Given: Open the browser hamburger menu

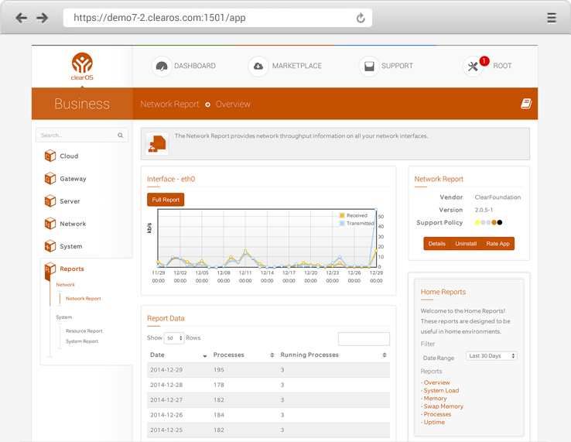Looking at the screenshot, I should tap(551, 18).
